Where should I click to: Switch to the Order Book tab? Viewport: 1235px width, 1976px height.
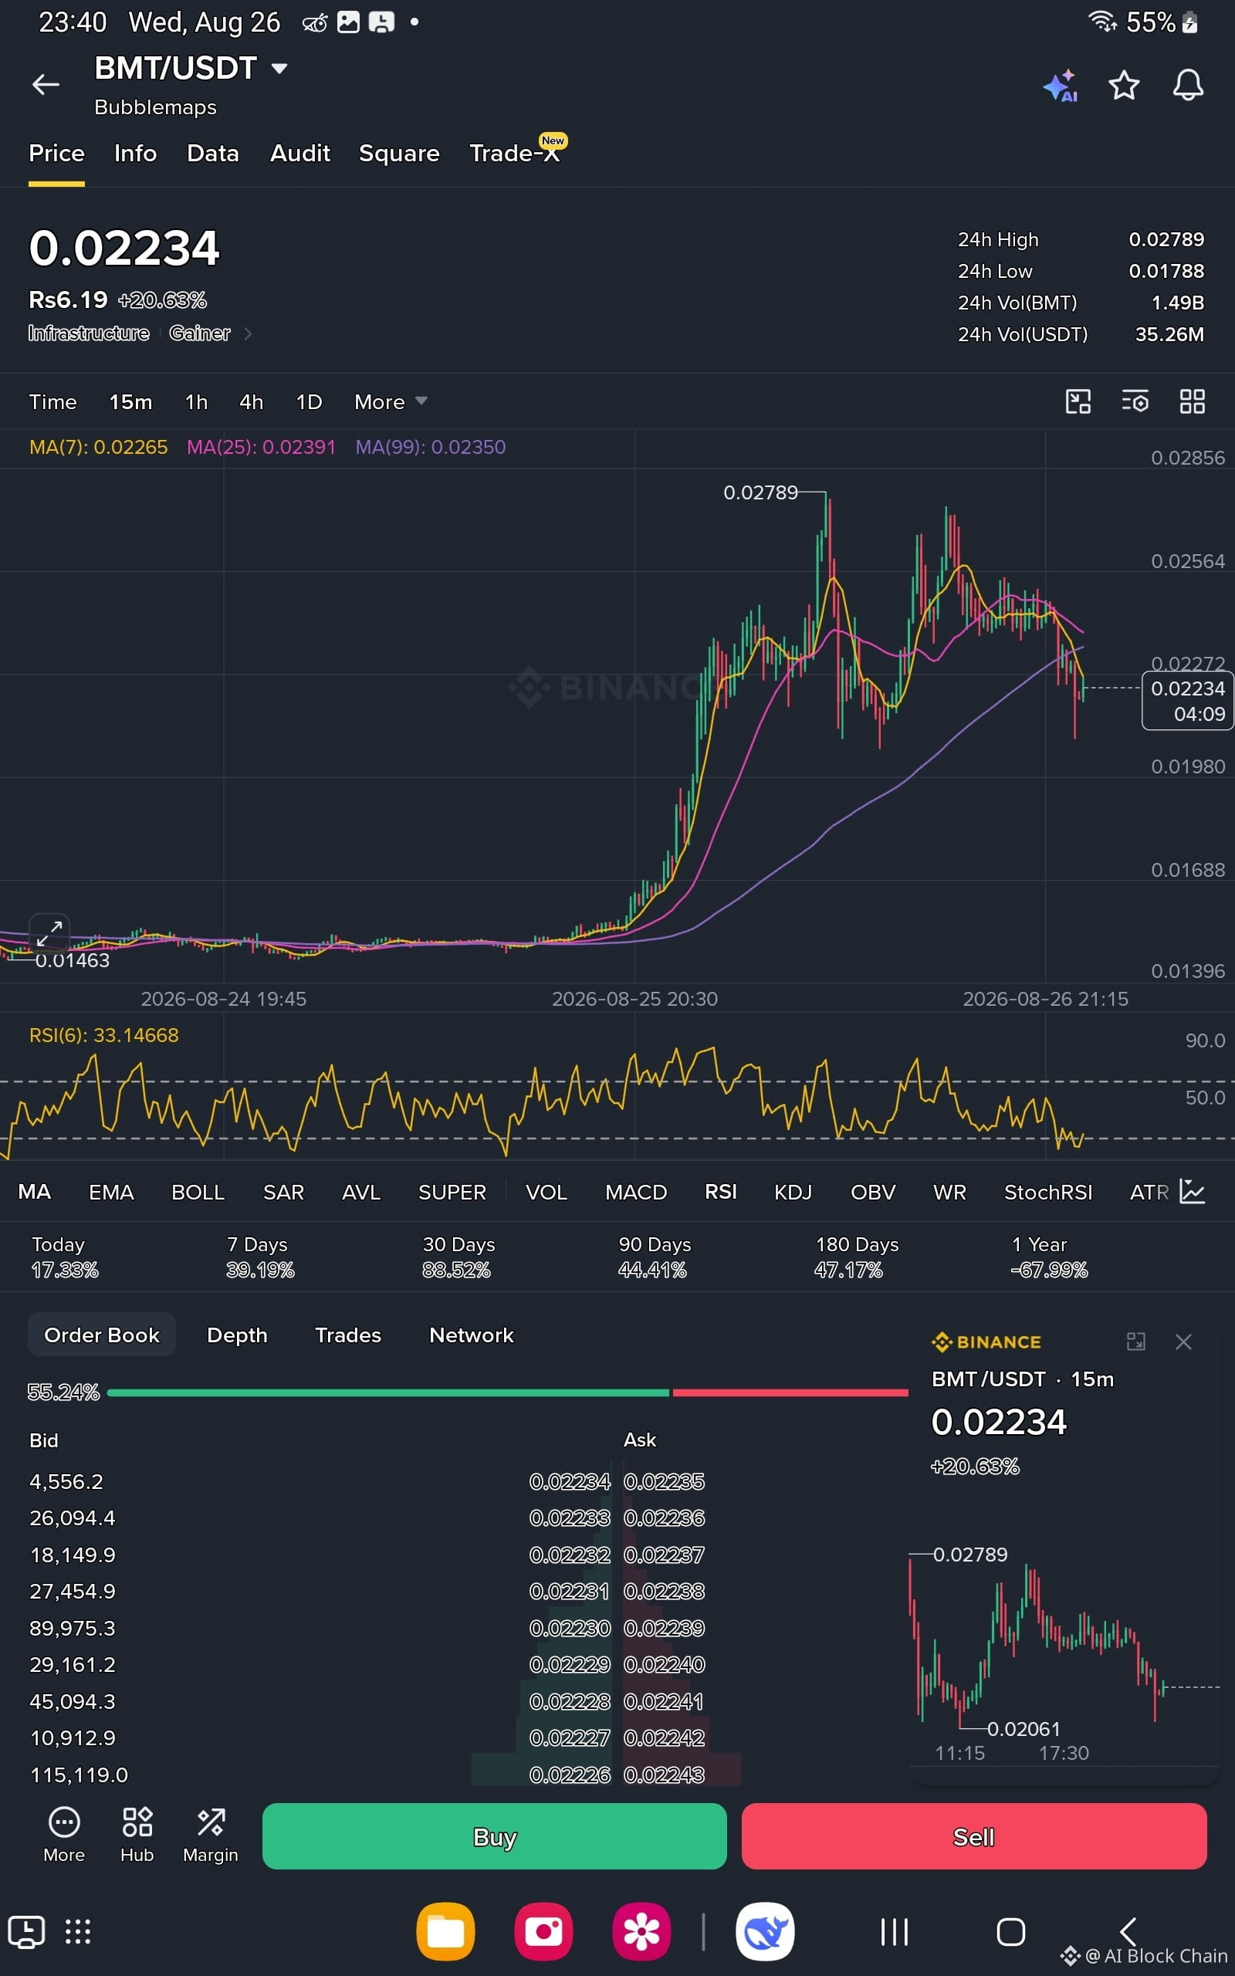point(101,1335)
